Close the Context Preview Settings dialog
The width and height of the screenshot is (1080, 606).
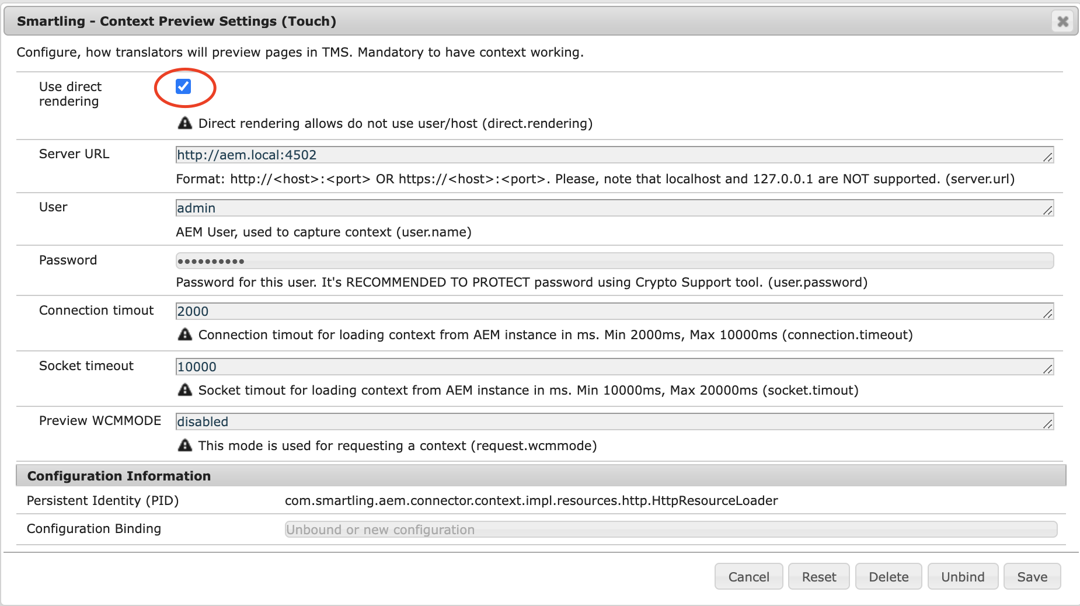(1063, 22)
